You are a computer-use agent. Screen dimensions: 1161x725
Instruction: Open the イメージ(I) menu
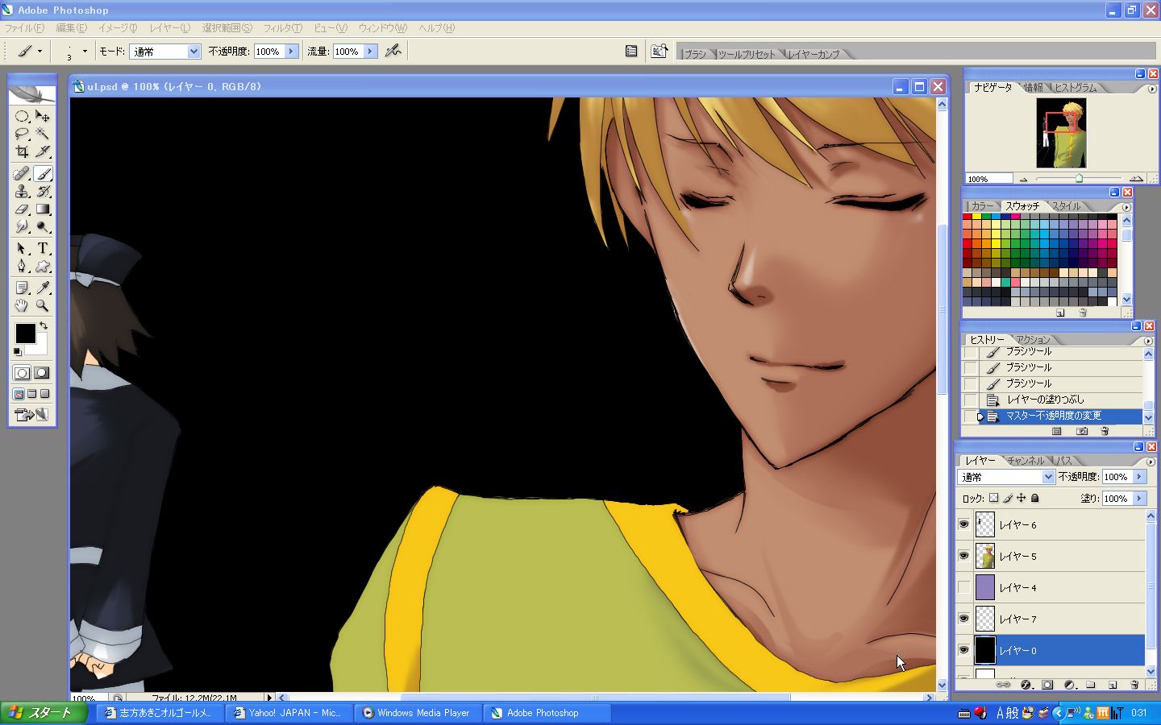coord(118,28)
